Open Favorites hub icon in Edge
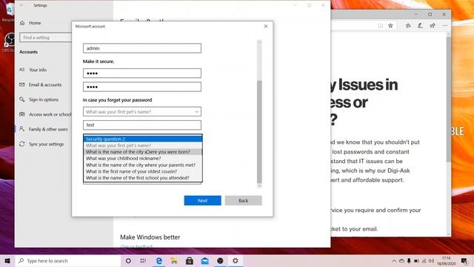 click(x=408, y=26)
